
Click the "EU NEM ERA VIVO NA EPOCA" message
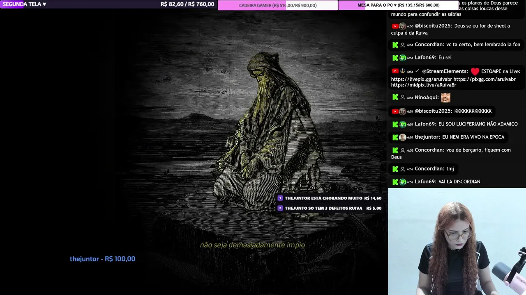473,137
